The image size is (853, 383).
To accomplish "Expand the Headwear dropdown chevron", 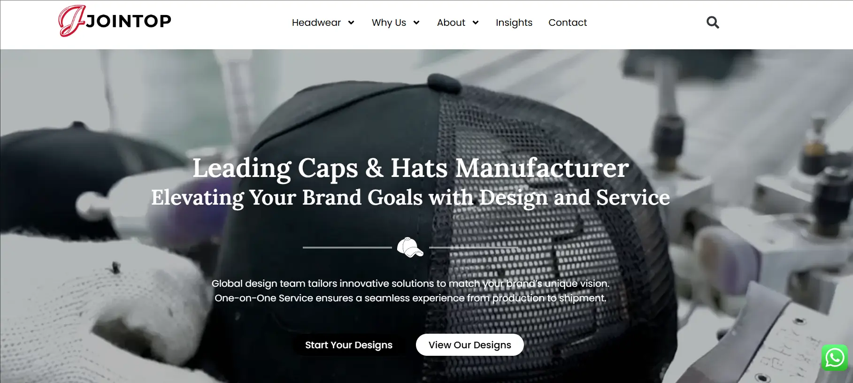I will coord(351,23).
